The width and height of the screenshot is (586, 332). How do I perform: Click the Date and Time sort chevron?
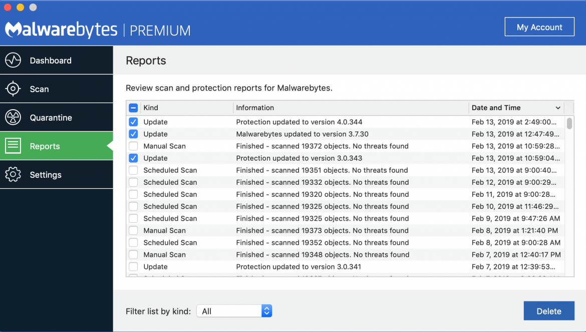click(558, 108)
